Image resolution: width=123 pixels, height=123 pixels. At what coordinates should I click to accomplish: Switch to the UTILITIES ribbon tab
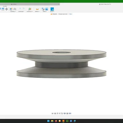(x=5, y=6)
